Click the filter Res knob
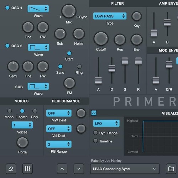Viewport: 178px width, 178px height. point(120,40)
